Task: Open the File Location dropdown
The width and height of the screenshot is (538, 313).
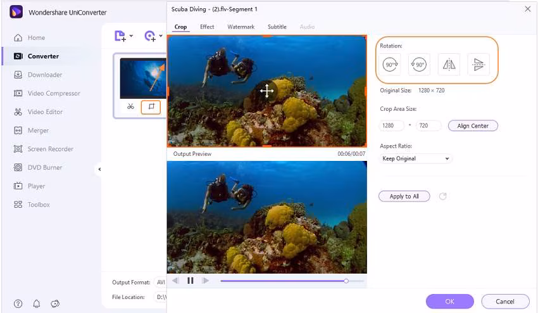Action: pos(161,297)
